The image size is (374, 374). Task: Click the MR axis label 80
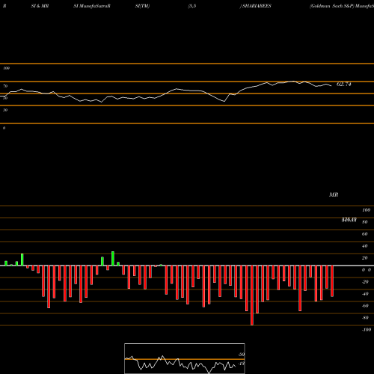[x=365, y=222]
